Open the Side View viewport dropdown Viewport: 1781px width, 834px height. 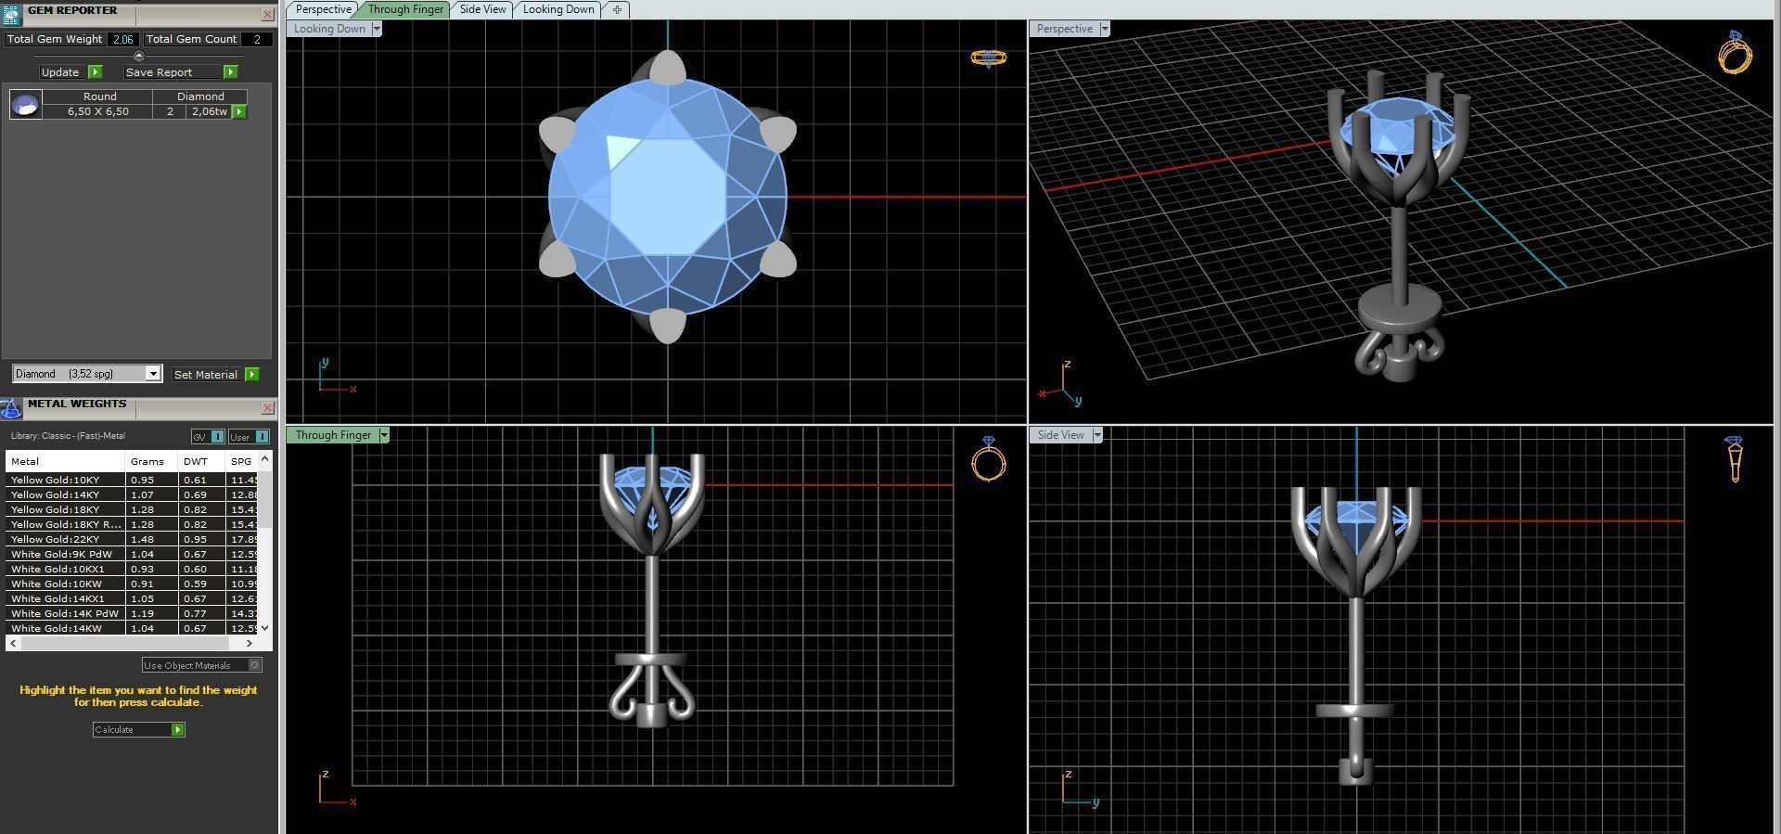tap(1097, 435)
